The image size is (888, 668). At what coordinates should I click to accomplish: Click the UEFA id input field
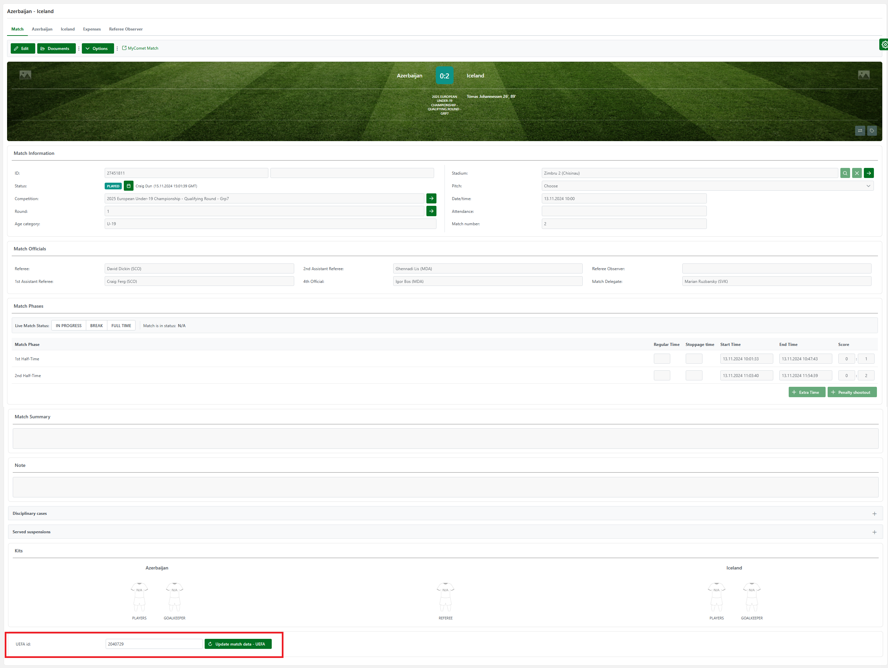[x=154, y=644]
